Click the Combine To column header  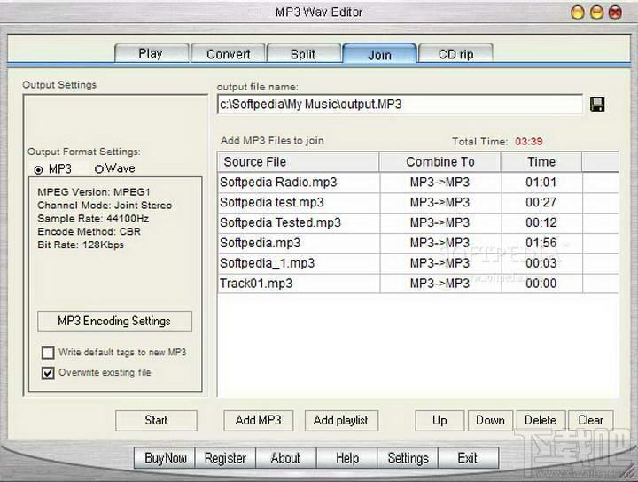(x=440, y=162)
